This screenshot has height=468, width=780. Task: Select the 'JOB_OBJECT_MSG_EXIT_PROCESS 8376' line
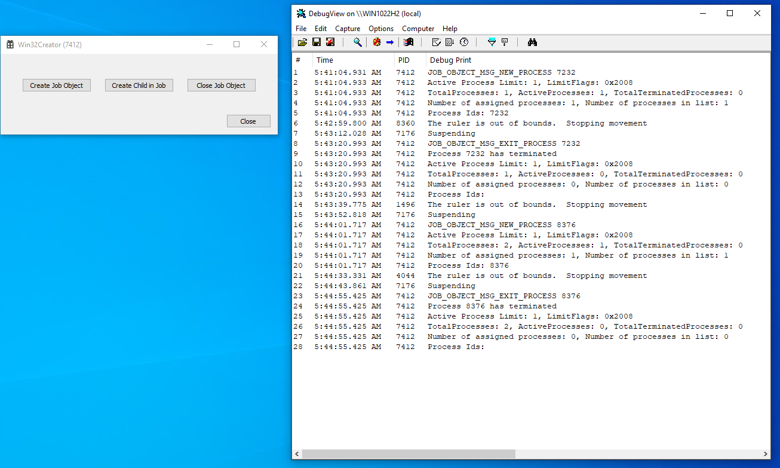pyautogui.click(x=504, y=296)
